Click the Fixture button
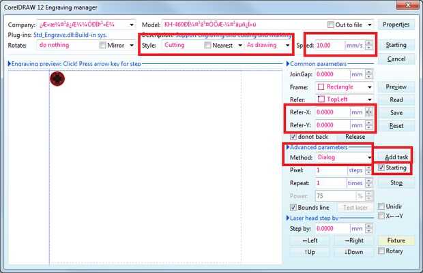Image resolution: width=423 pixels, height=273 pixels. [396, 240]
